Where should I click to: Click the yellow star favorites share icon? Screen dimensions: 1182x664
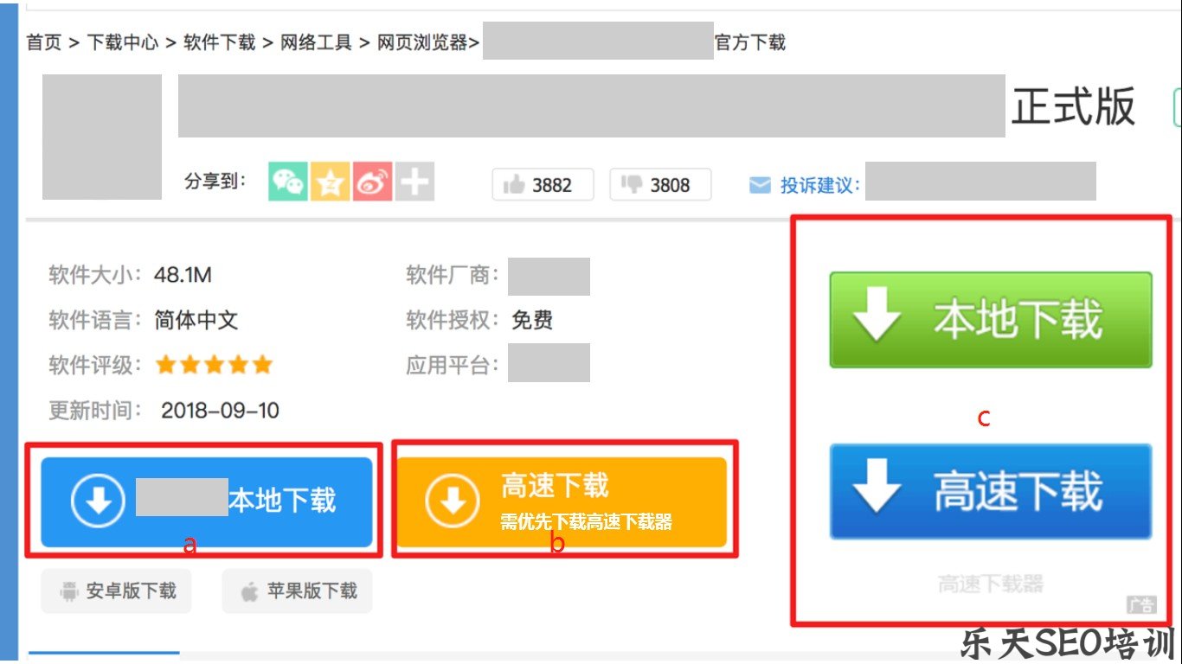coord(330,182)
